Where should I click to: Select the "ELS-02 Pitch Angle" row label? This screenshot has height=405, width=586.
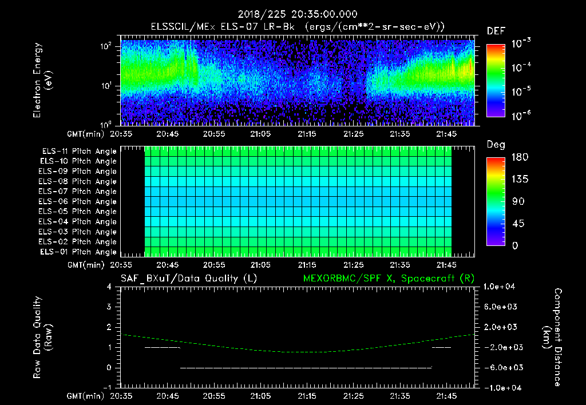(78, 242)
